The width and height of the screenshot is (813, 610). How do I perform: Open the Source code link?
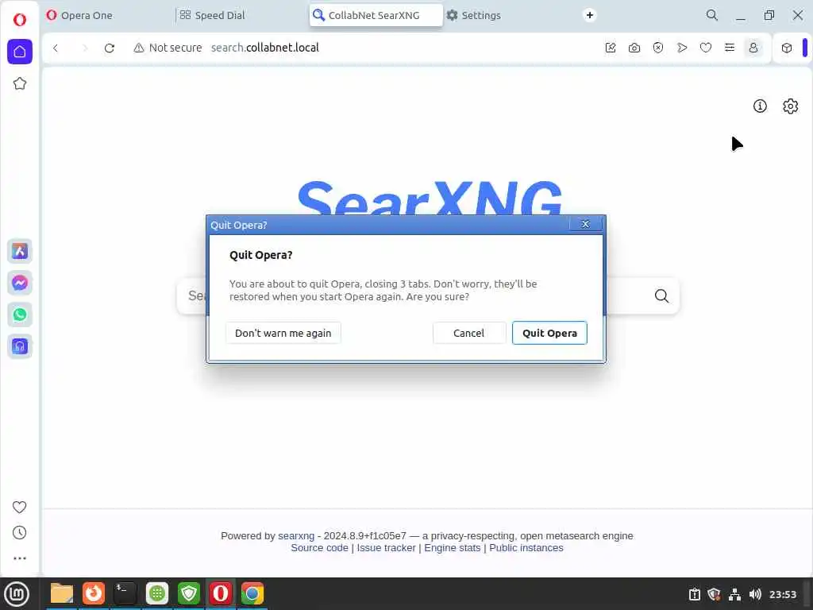click(x=319, y=548)
